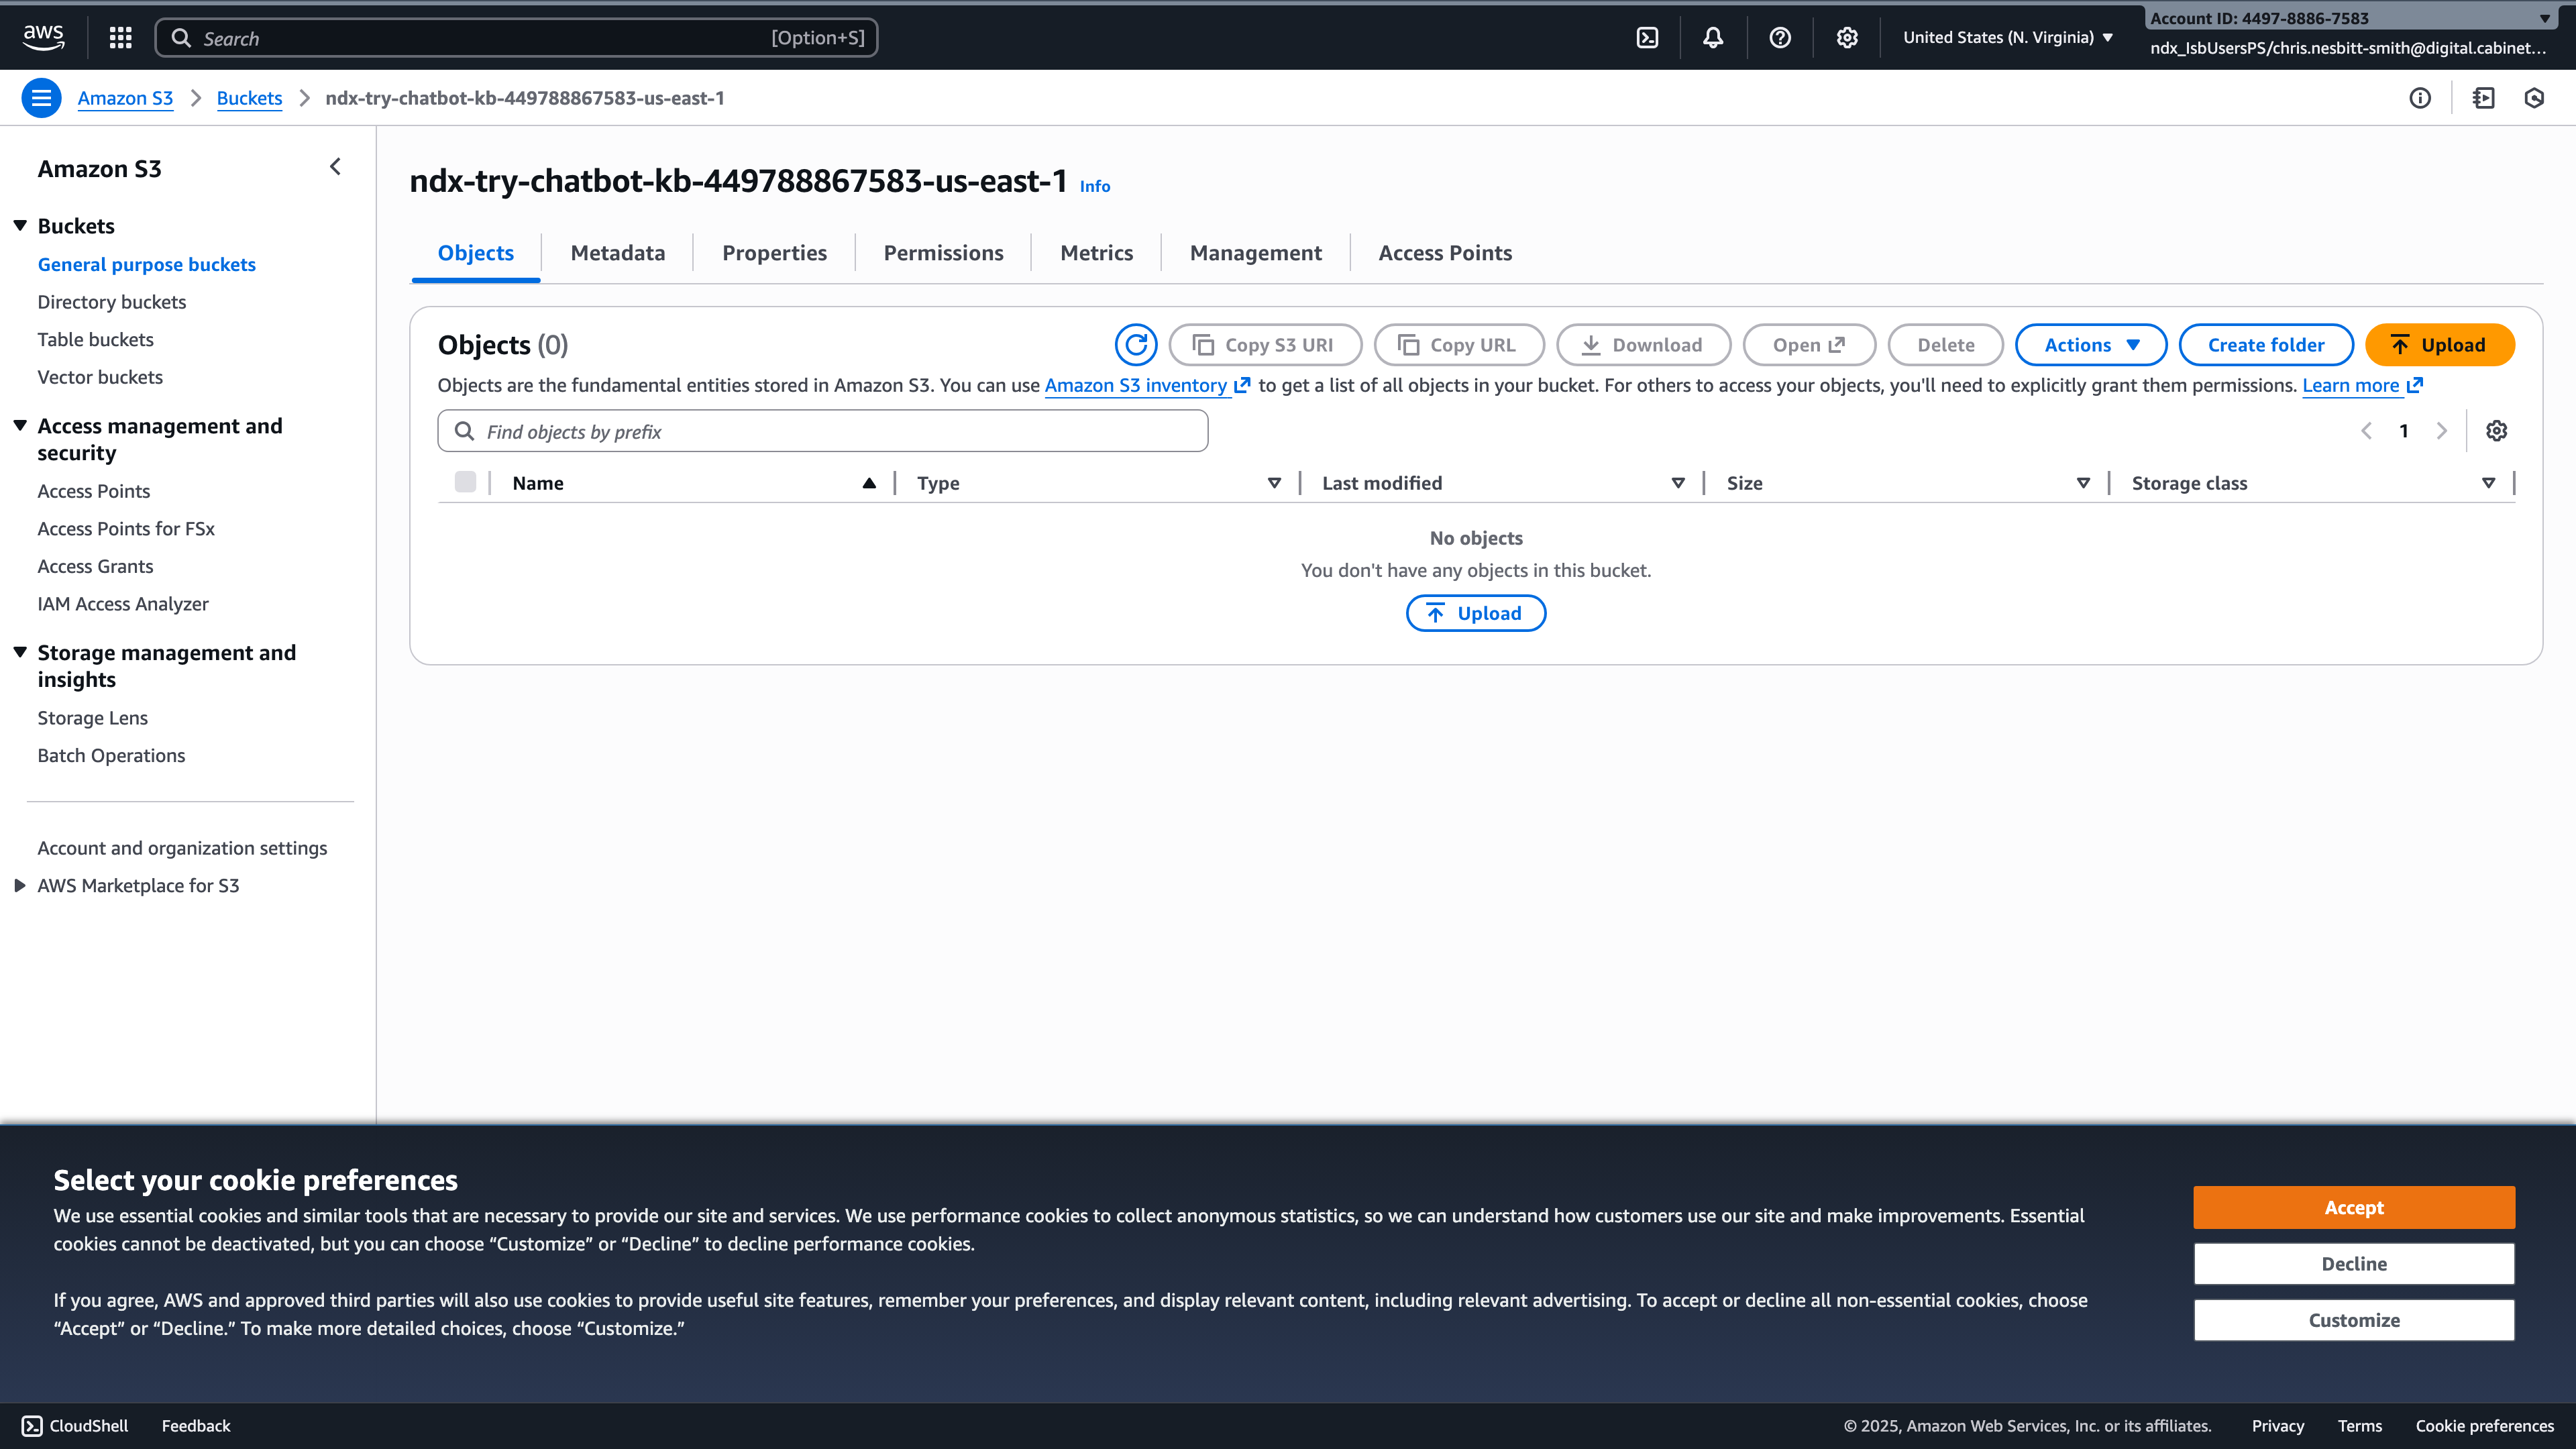Screen dimensions: 2576x1449
Task: Open the notifications bell
Action: (1712, 37)
